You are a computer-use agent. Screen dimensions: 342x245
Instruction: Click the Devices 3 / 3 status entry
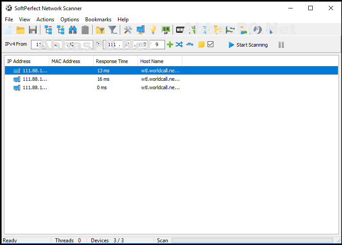107,241
